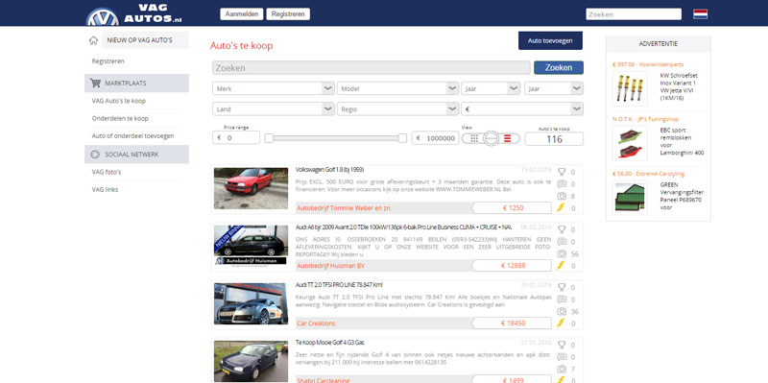
Task: Open Audi TT listing thumbnail
Action: pyautogui.click(x=251, y=304)
